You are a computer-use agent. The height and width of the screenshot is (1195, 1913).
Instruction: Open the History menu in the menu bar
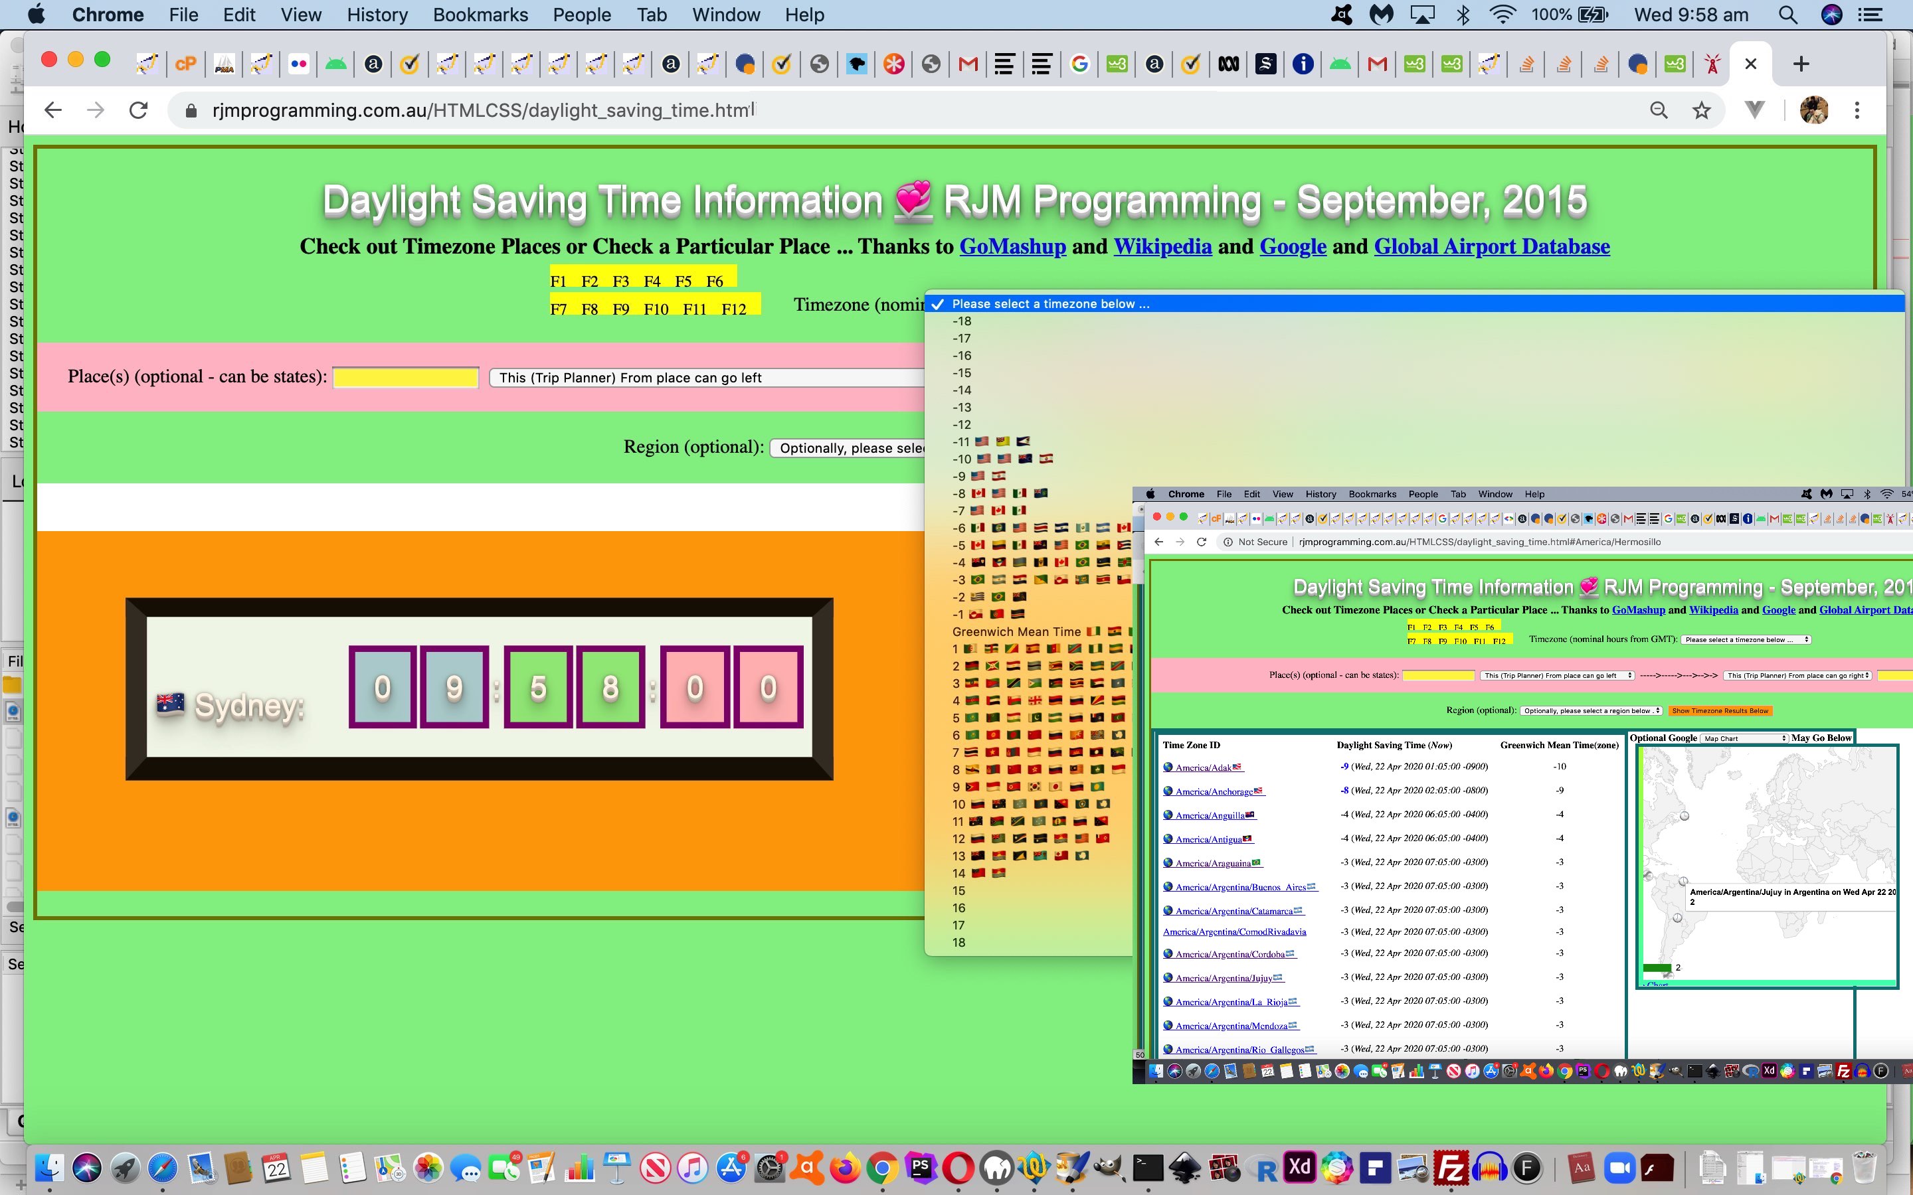pyautogui.click(x=377, y=14)
